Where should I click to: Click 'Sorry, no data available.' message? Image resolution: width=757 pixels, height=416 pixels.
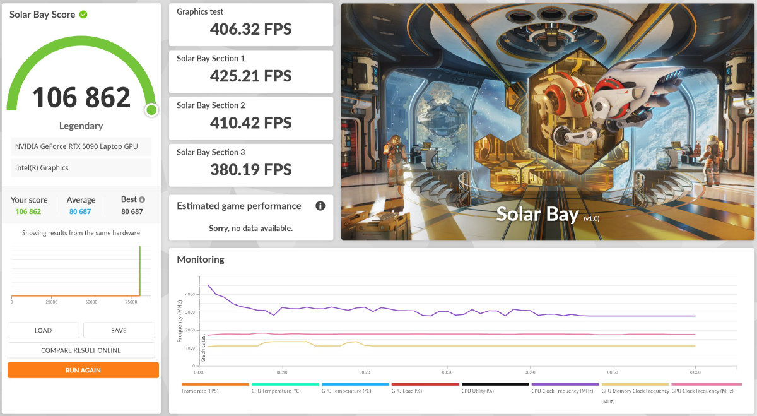[251, 228]
